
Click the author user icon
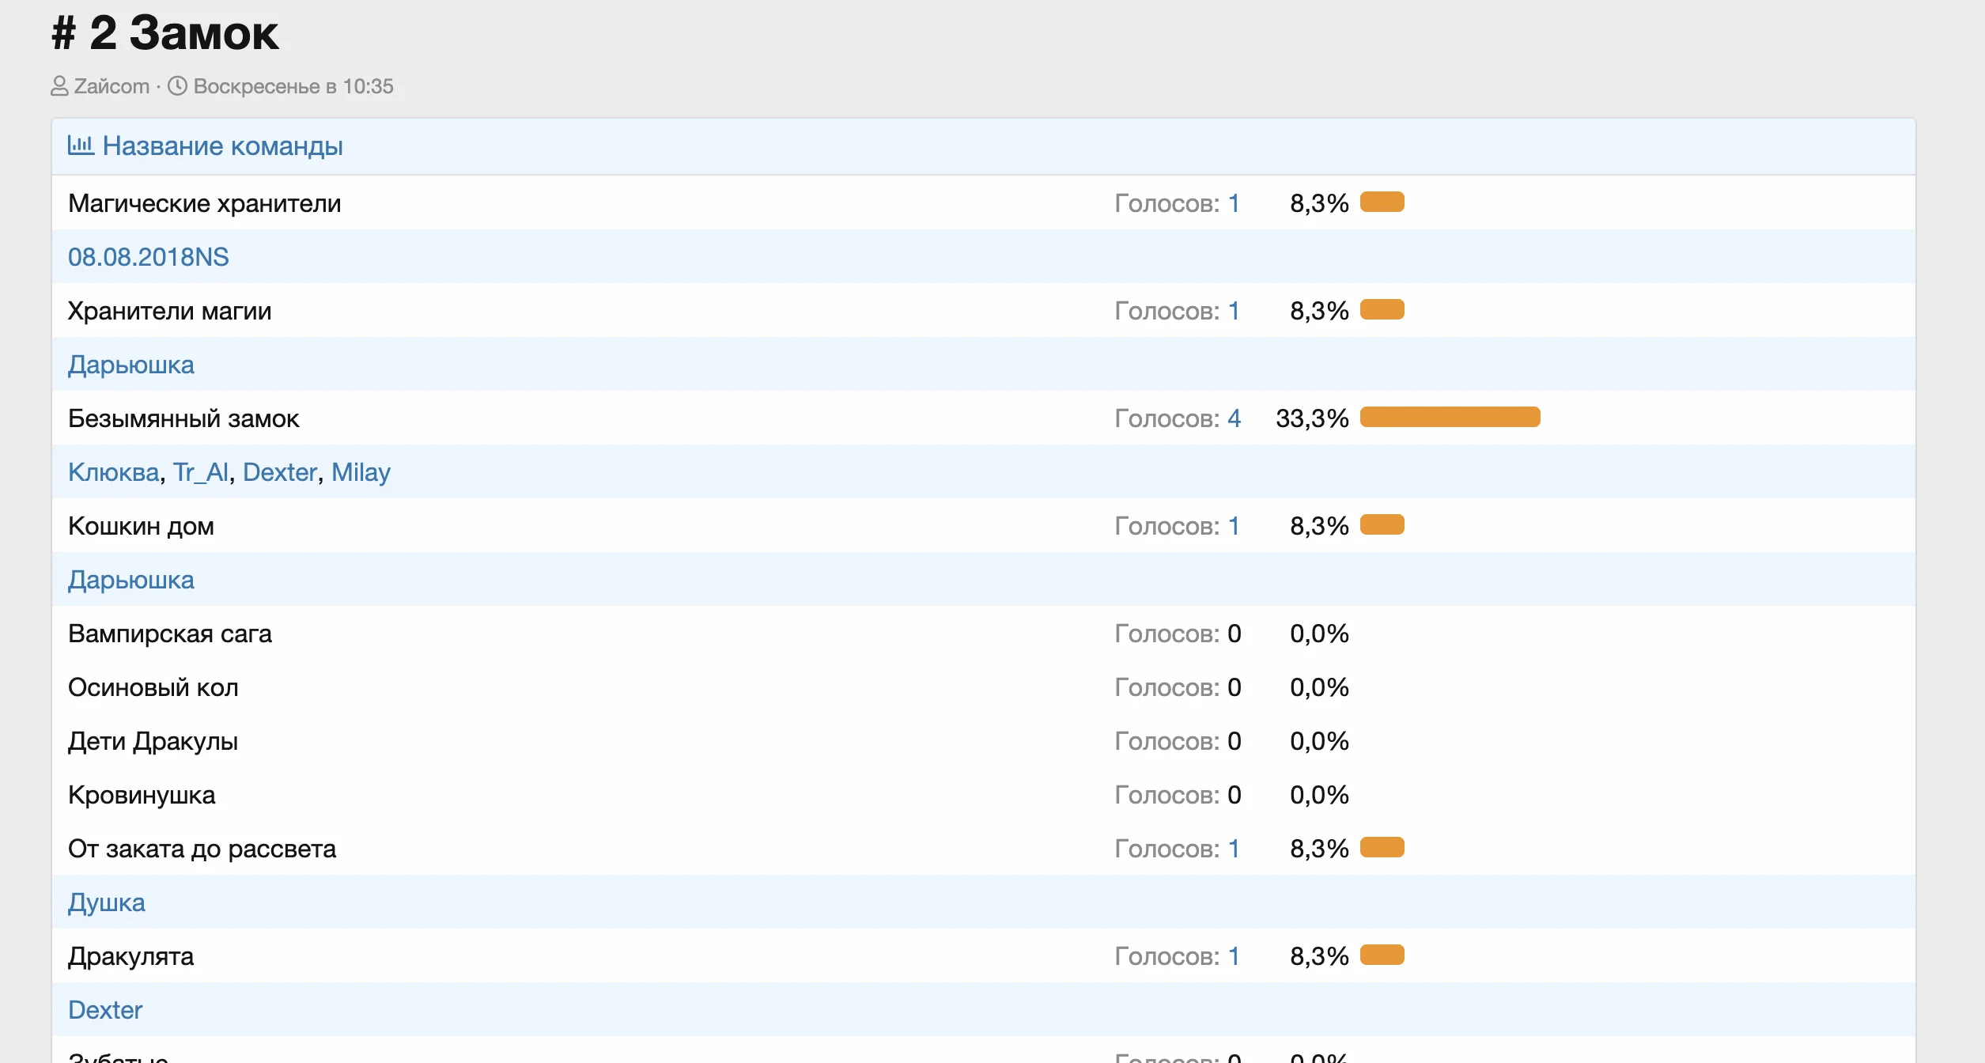click(59, 86)
